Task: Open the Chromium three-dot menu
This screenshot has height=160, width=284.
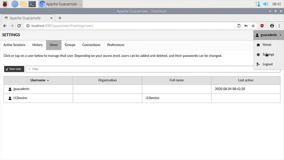Action: 279,26
